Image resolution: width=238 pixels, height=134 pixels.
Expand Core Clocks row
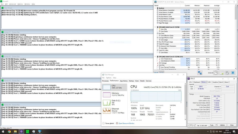tap(157, 31)
